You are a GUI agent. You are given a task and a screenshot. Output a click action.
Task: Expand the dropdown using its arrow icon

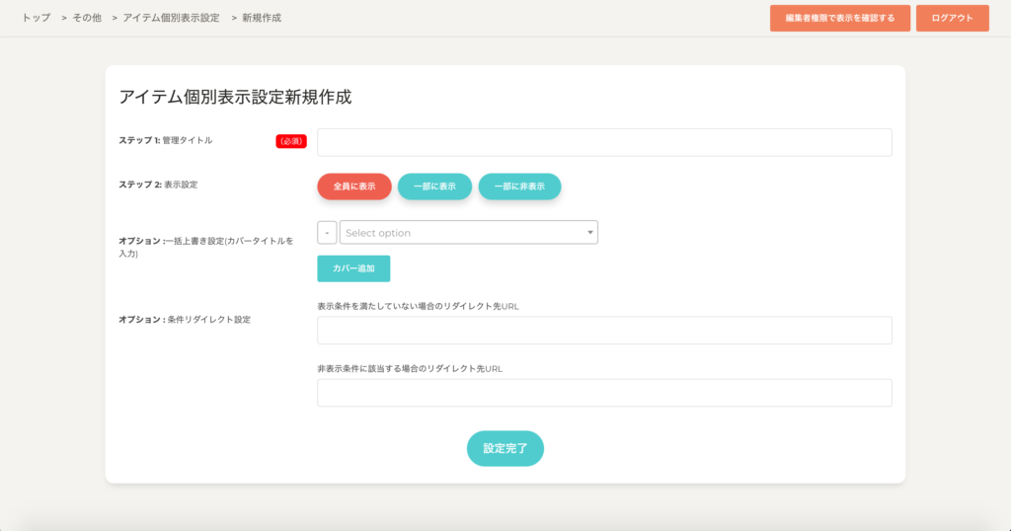(590, 232)
